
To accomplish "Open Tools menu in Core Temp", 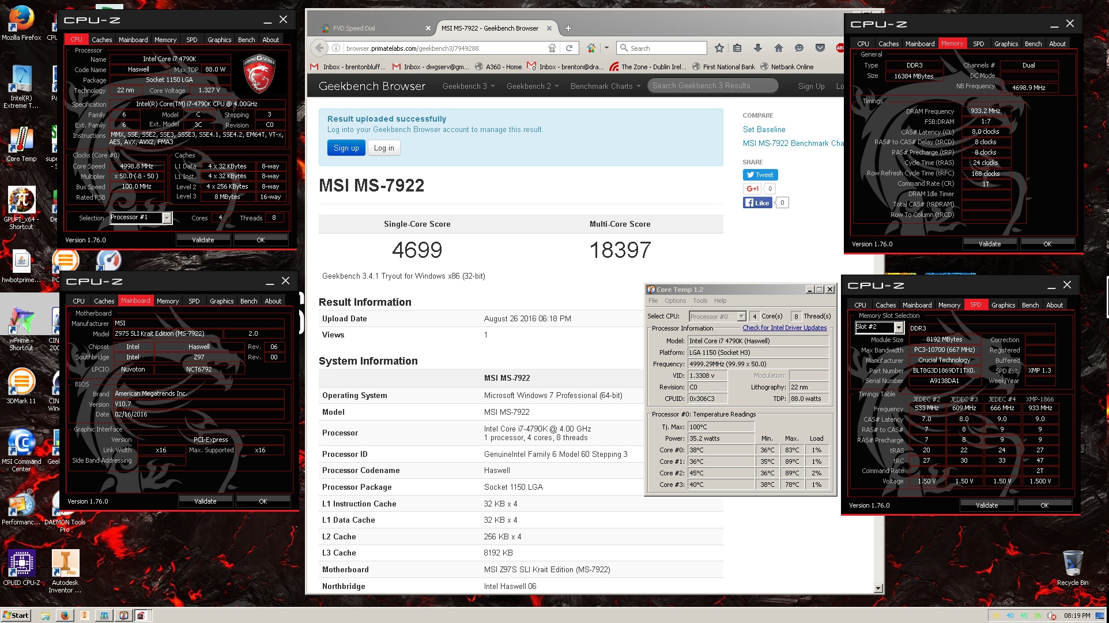I will 700,301.
